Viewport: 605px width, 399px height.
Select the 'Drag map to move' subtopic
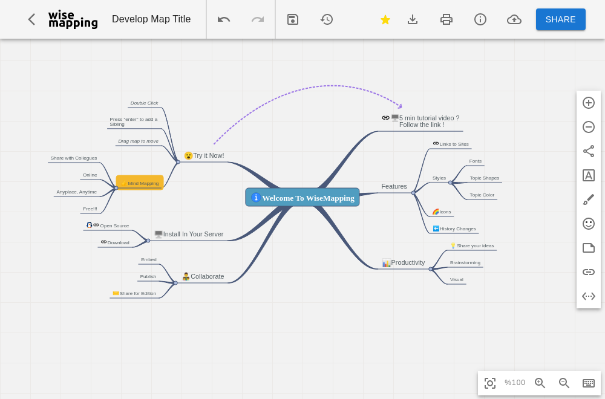pyautogui.click(x=138, y=141)
